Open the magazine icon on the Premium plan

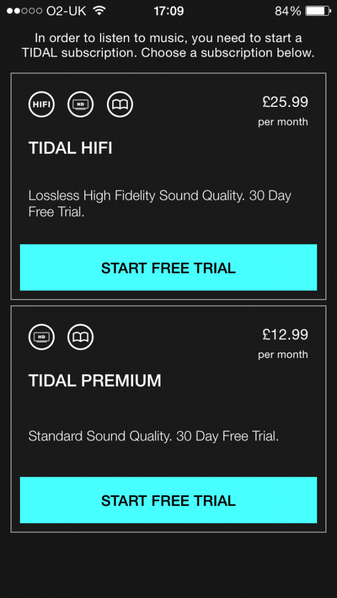(81, 337)
